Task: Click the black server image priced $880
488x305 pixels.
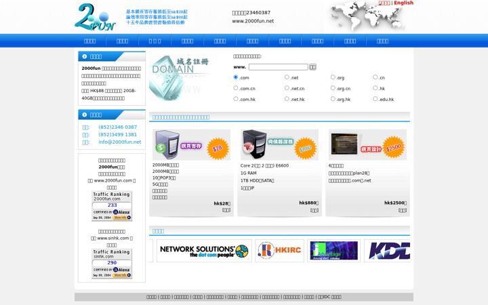Action: click(x=279, y=145)
